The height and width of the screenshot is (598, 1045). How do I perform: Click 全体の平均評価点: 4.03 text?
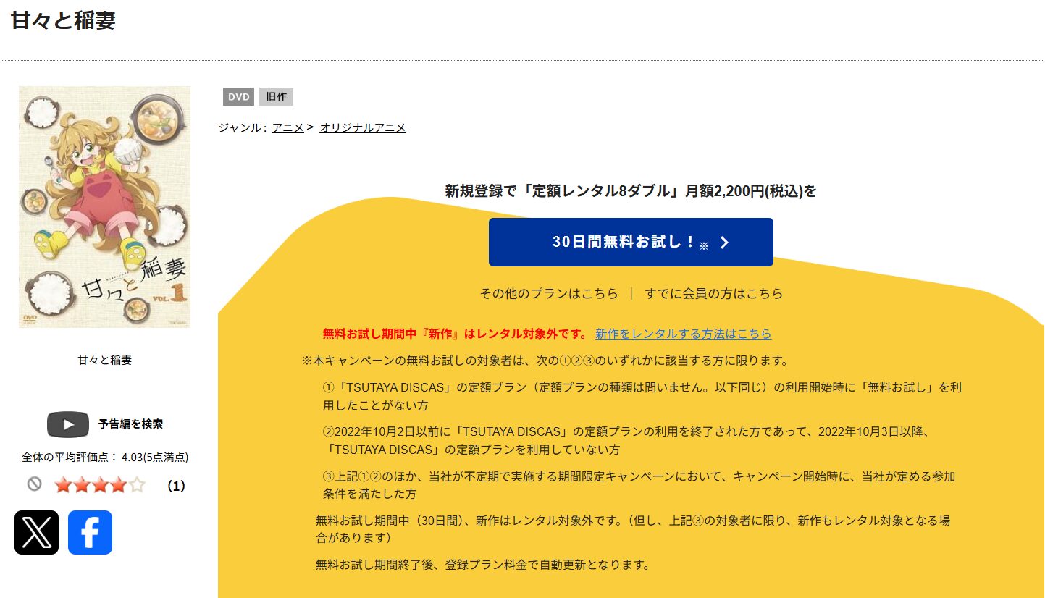(105, 458)
